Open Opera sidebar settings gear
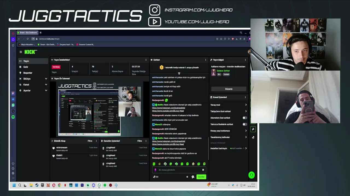This screenshot has width=350, height=196. pyautogui.click(x=13, y=173)
